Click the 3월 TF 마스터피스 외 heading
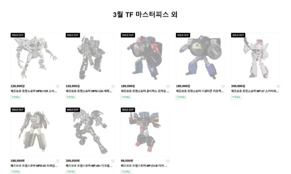Screen dimensions: 291x174 click(145, 14)
